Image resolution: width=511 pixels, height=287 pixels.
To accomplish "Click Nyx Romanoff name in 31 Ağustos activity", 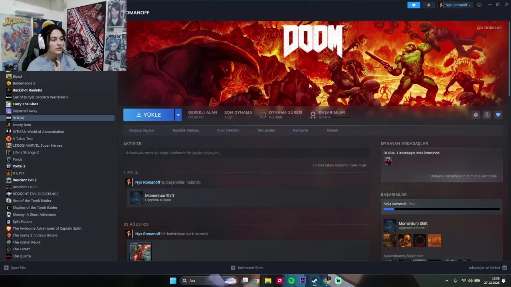I will (x=148, y=234).
